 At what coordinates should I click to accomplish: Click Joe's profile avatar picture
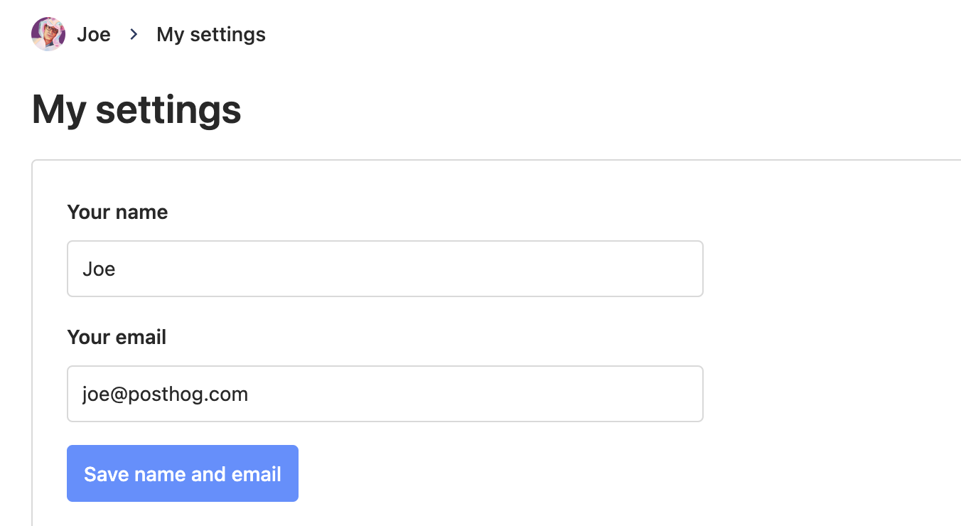point(48,34)
